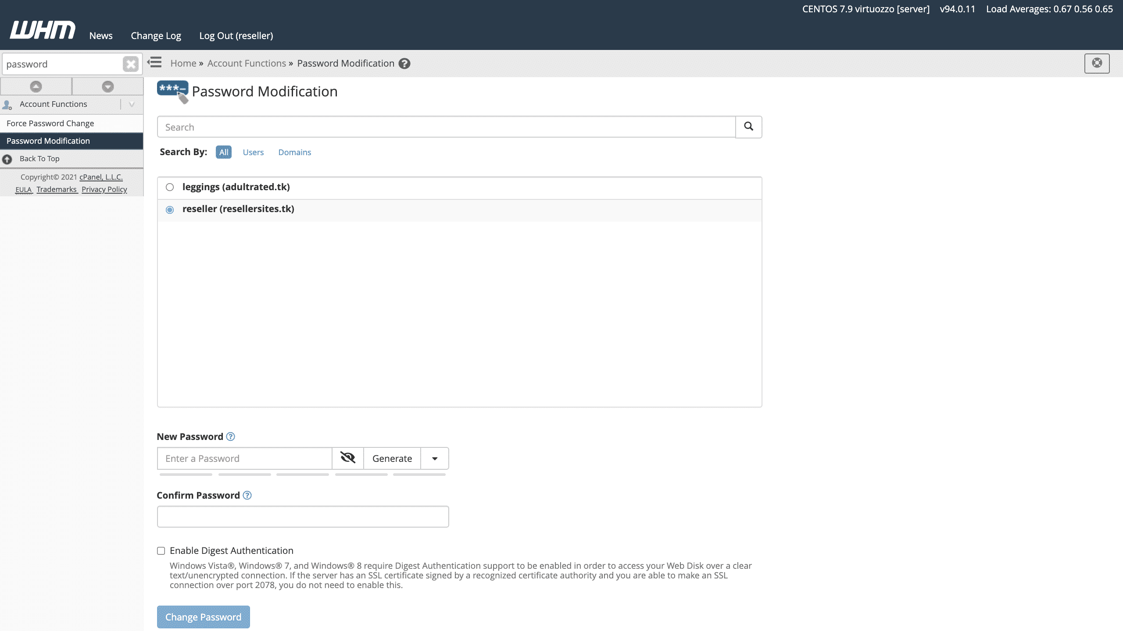Image resolution: width=1123 pixels, height=631 pixels.
Task: Collapse the Account Functions section chevron
Action: 132,104
